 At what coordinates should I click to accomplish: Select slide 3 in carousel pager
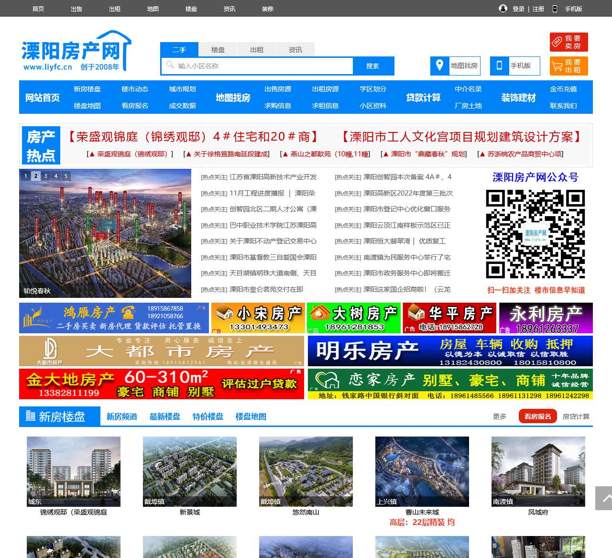click(46, 176)
